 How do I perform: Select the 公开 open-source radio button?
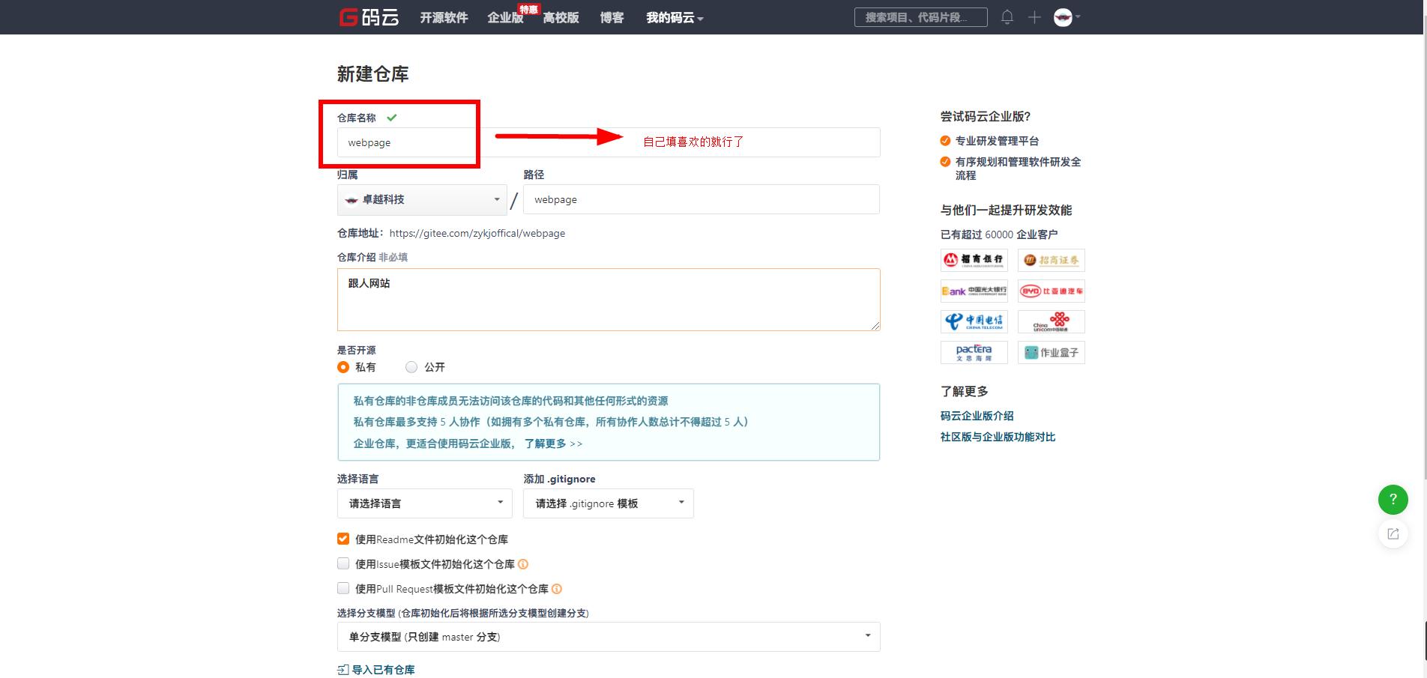click(411, 367)
